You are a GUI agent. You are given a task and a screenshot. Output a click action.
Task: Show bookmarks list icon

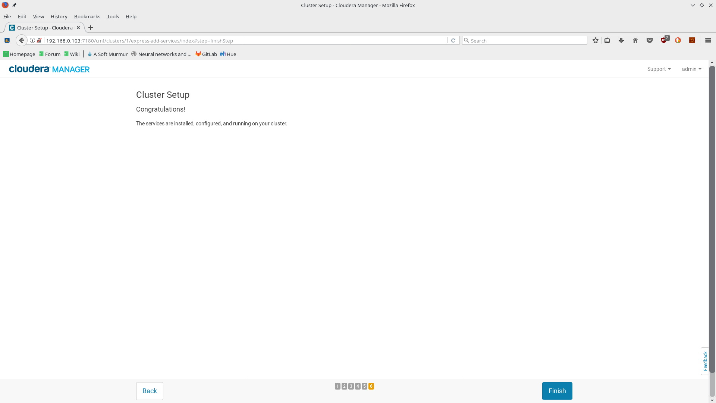point(607,40)
